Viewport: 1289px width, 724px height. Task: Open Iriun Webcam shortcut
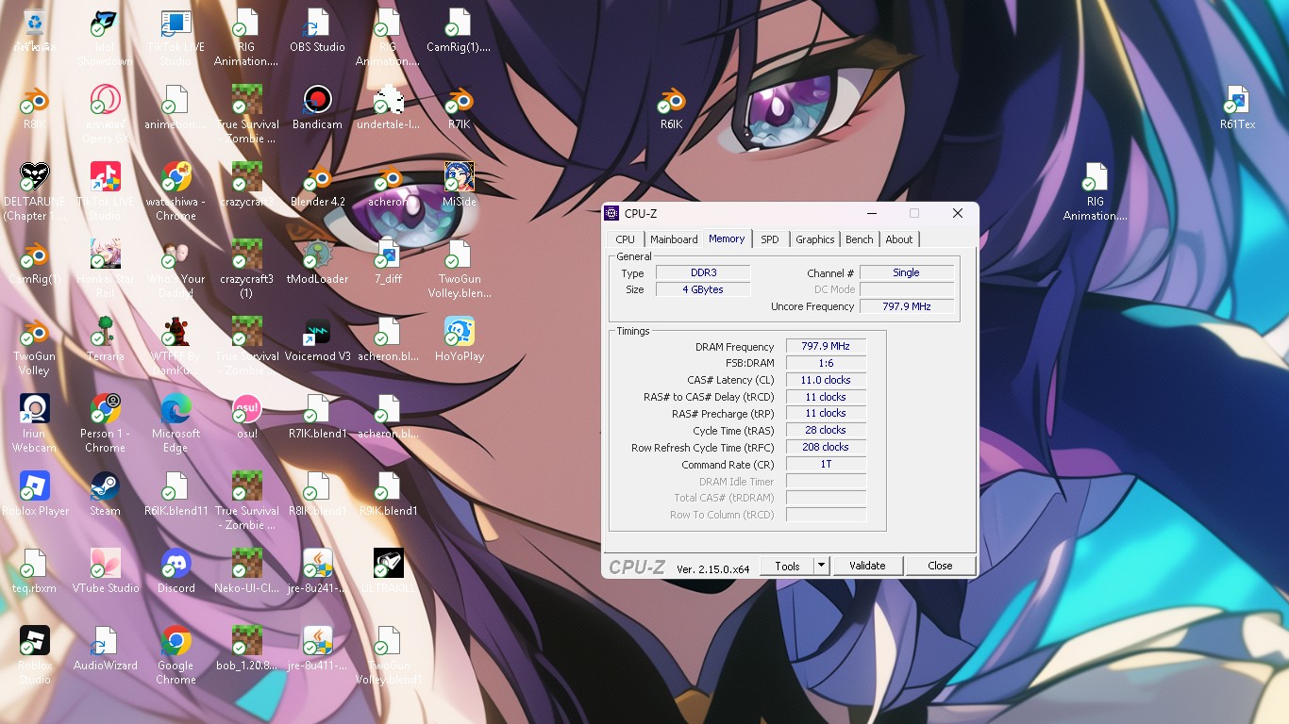(35, 423)
